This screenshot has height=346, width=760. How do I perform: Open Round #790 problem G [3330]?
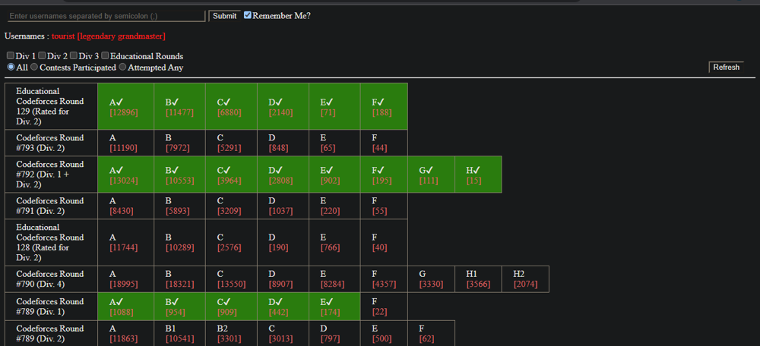click(432, 279)
